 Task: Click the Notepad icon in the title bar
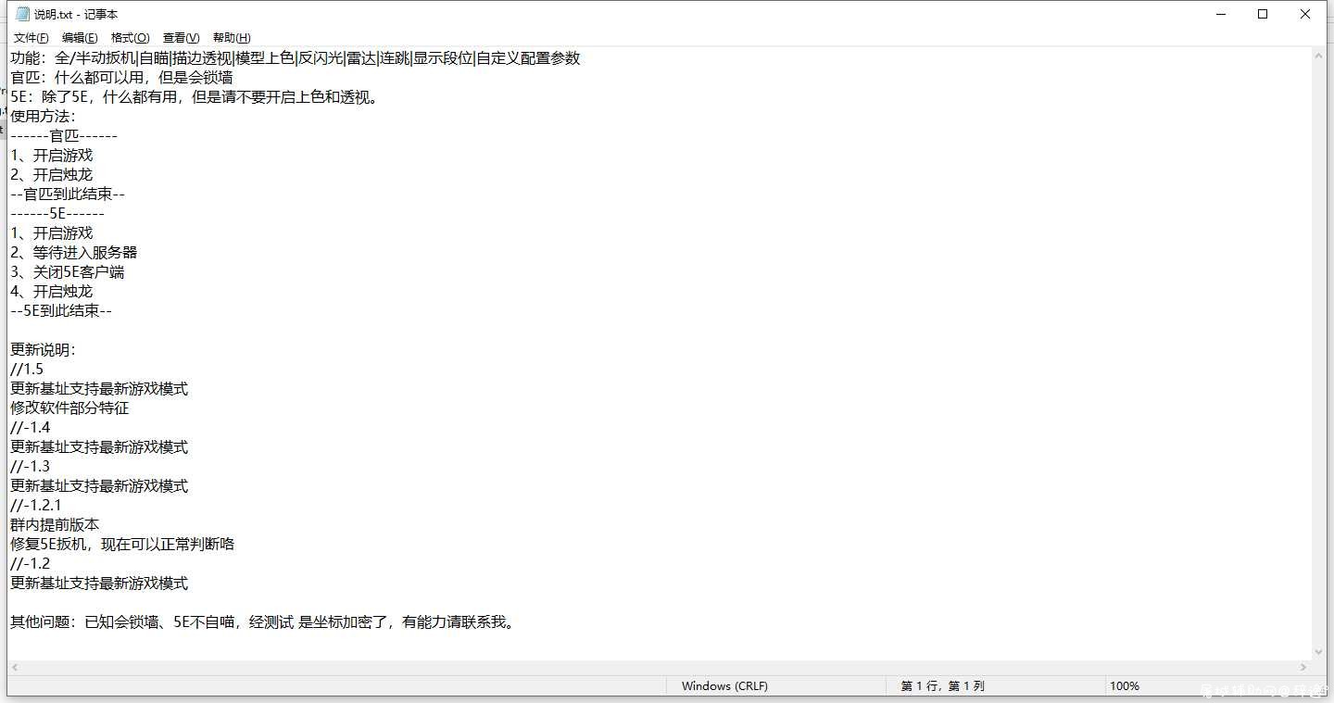[22, 14]
